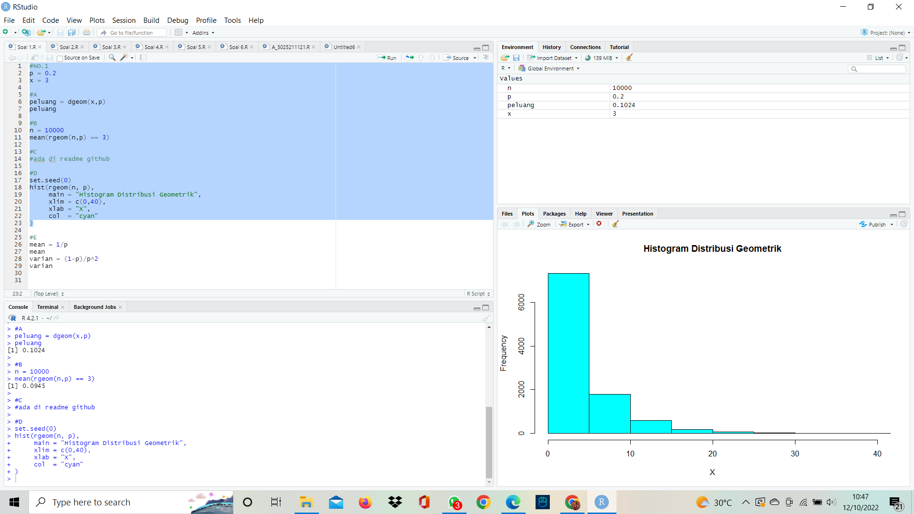The image size is (914, 514).
Task: Open the Session menu
Action: tap(124, 20)
